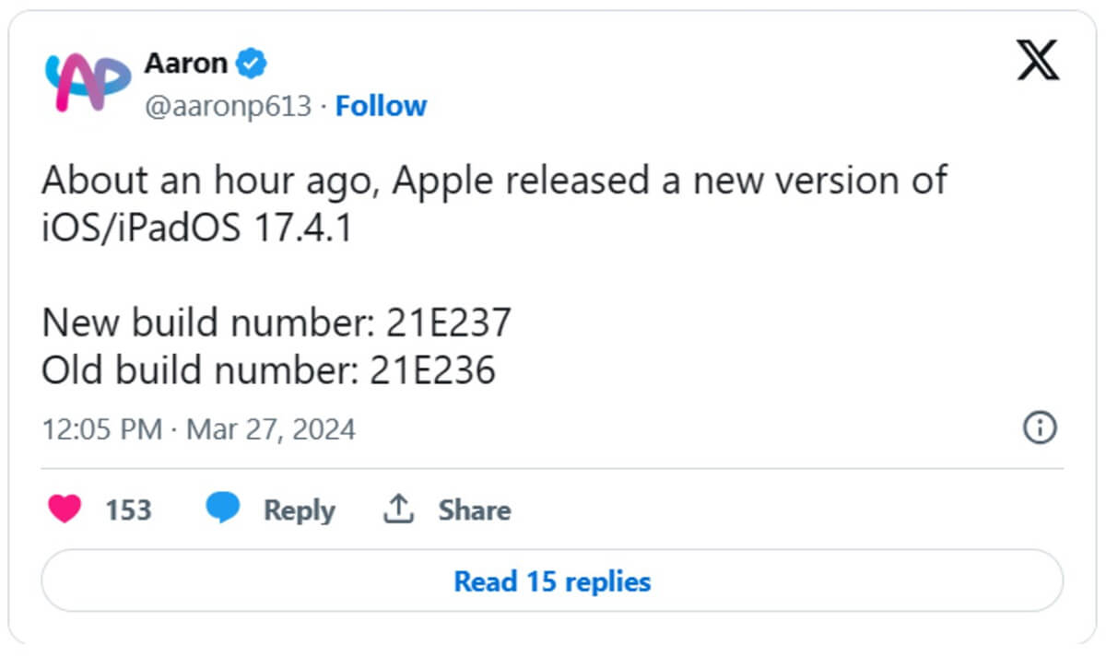The width and height of the screenshot is (1106, 656).
Task: Click the Share label text
Action: click(x=473, y=509)
